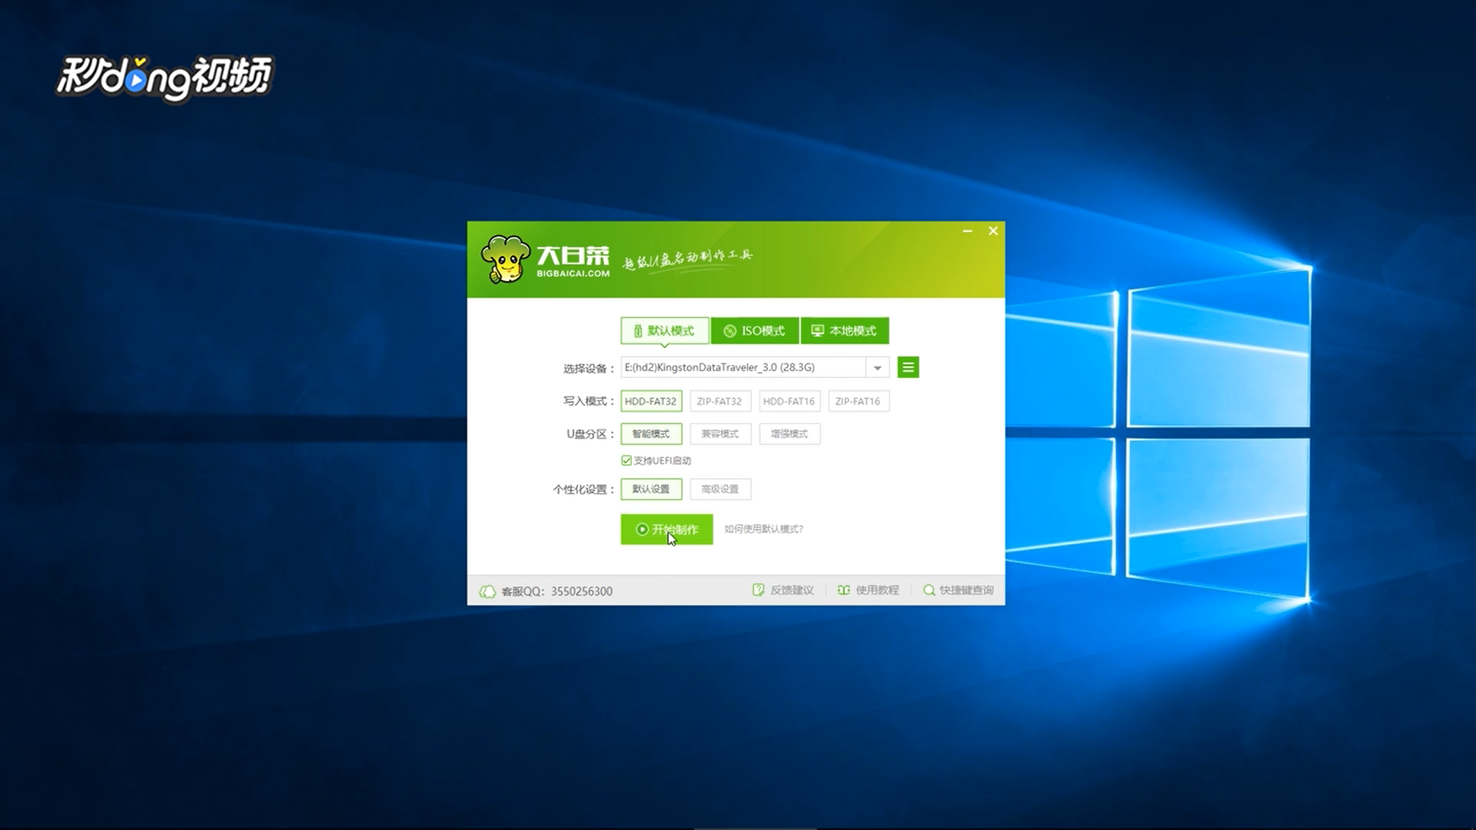Click Kingston DataTraveler device combo box
This screenshot has width=1476, height=830.
742,367
